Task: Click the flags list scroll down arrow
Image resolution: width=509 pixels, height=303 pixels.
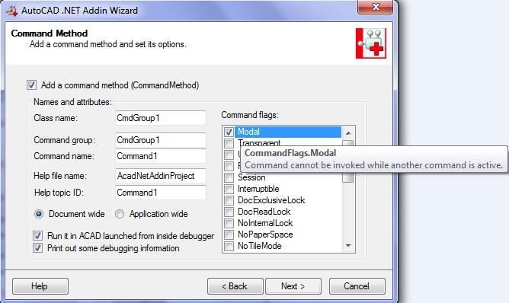Action: pos(348,246)
